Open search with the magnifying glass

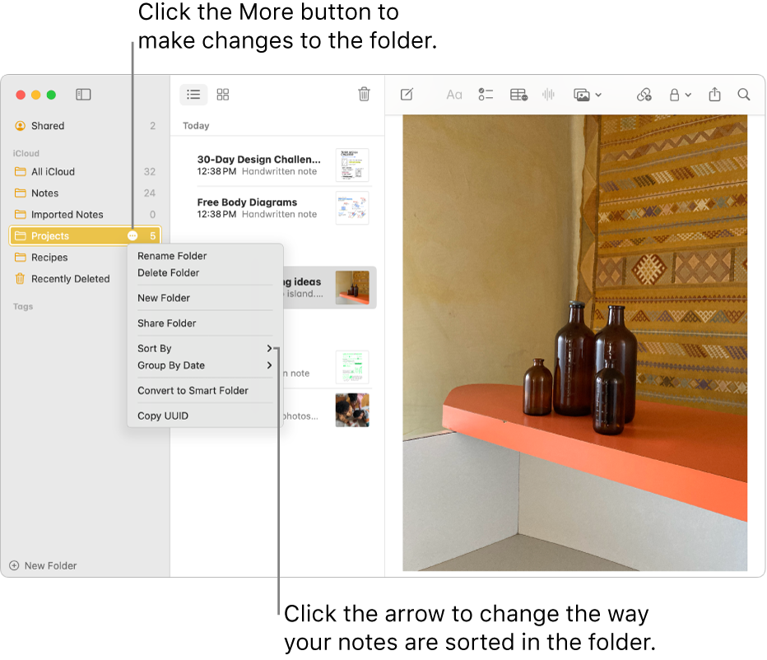[x=743, y=95]
